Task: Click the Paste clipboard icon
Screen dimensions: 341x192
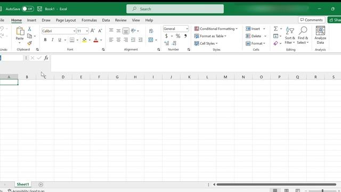Action: click(x=20, y=31)
